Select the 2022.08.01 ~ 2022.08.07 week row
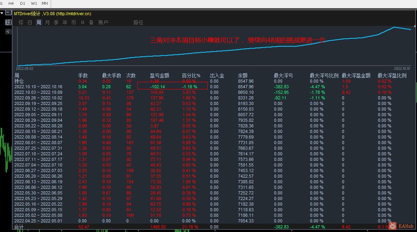 click(x=38, y=143)
